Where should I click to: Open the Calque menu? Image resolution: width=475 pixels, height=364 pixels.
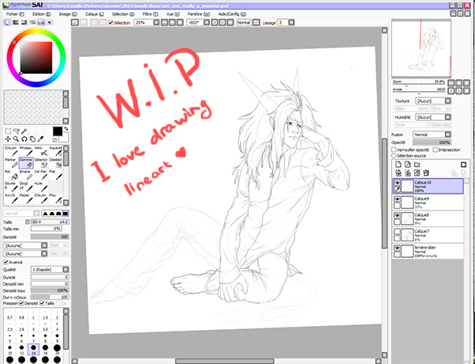tap(94, 14)
